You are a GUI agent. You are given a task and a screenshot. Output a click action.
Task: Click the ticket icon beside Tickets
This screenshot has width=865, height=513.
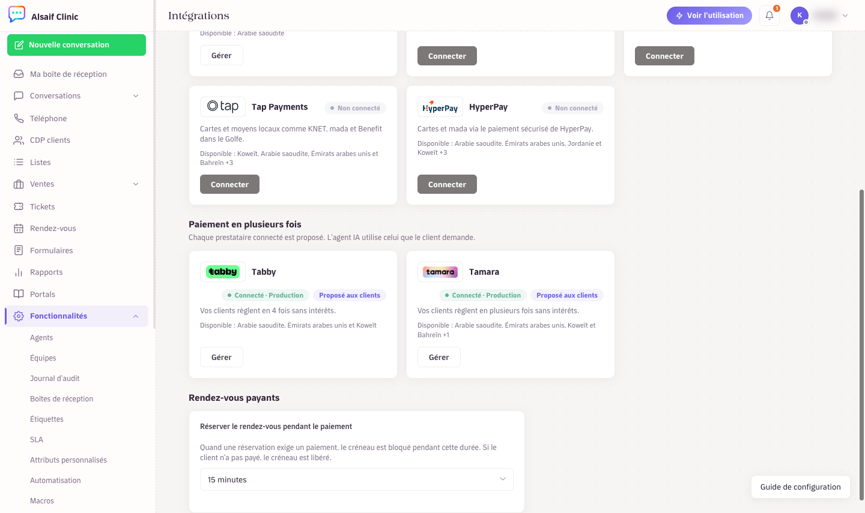(19, 206)
